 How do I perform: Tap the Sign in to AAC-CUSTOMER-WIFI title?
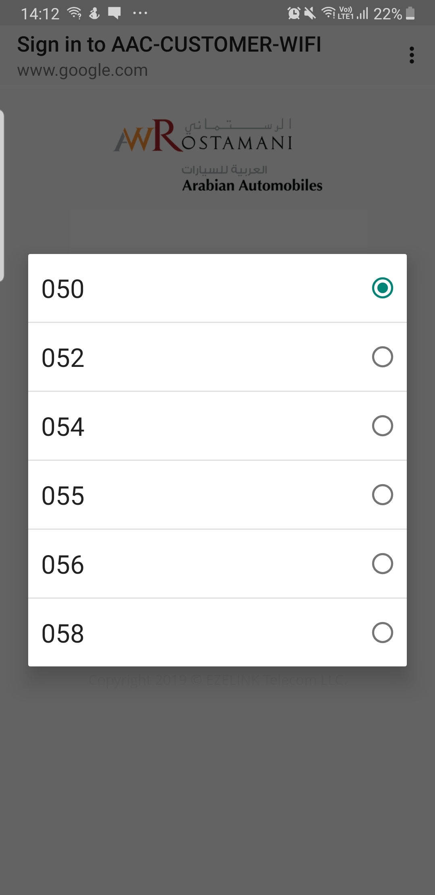click(x=169, y=44)
